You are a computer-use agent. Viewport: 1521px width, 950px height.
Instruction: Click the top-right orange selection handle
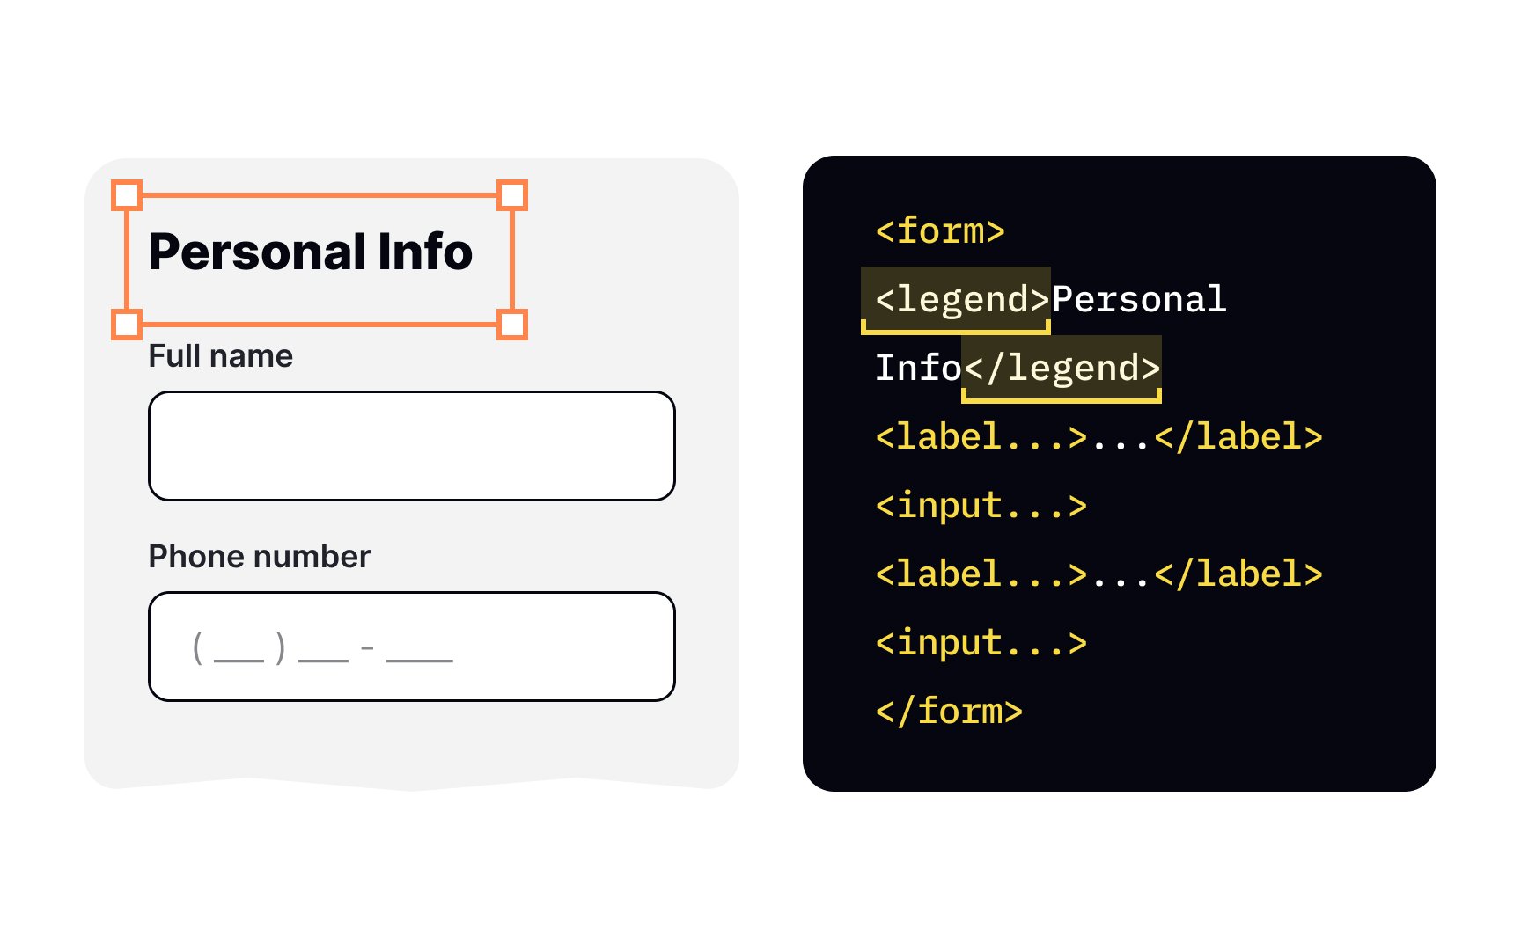512,195
